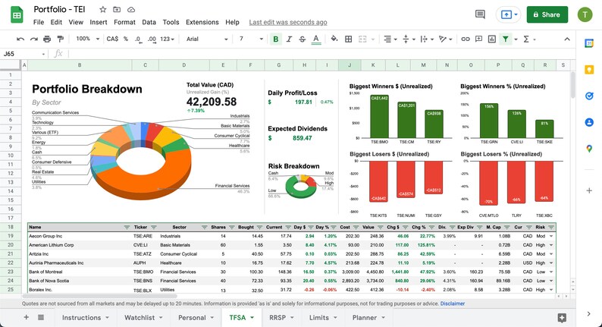The height and width of the screenshot is (327, 602).
Task: Open the borders tool
Action: (x=348, y=39)
